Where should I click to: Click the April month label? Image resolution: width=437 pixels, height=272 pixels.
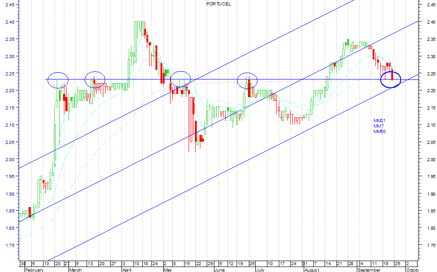coord(127,270)
